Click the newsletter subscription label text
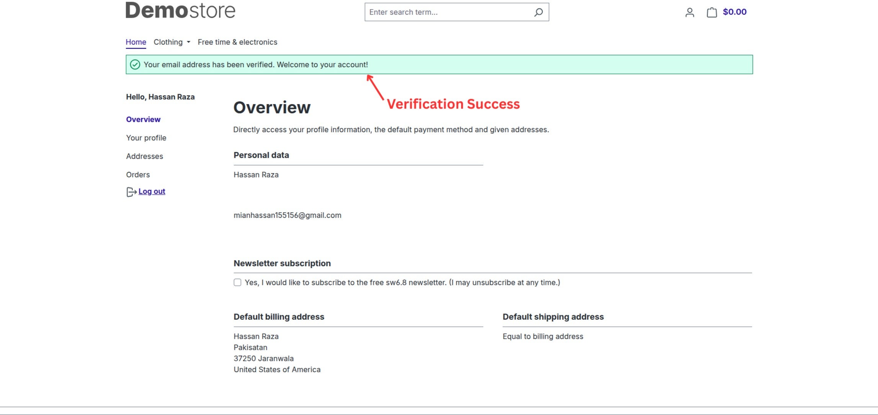Image resolution: width=878 pixels, height=415 pixels. [x=402, y=283]
